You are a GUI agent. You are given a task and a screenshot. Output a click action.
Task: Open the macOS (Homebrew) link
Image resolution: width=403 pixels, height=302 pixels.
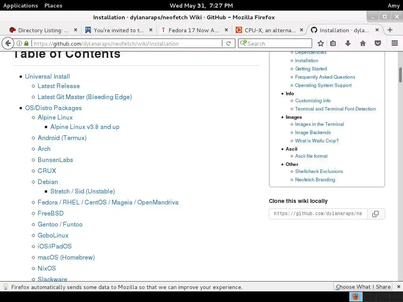coord(66,258)
